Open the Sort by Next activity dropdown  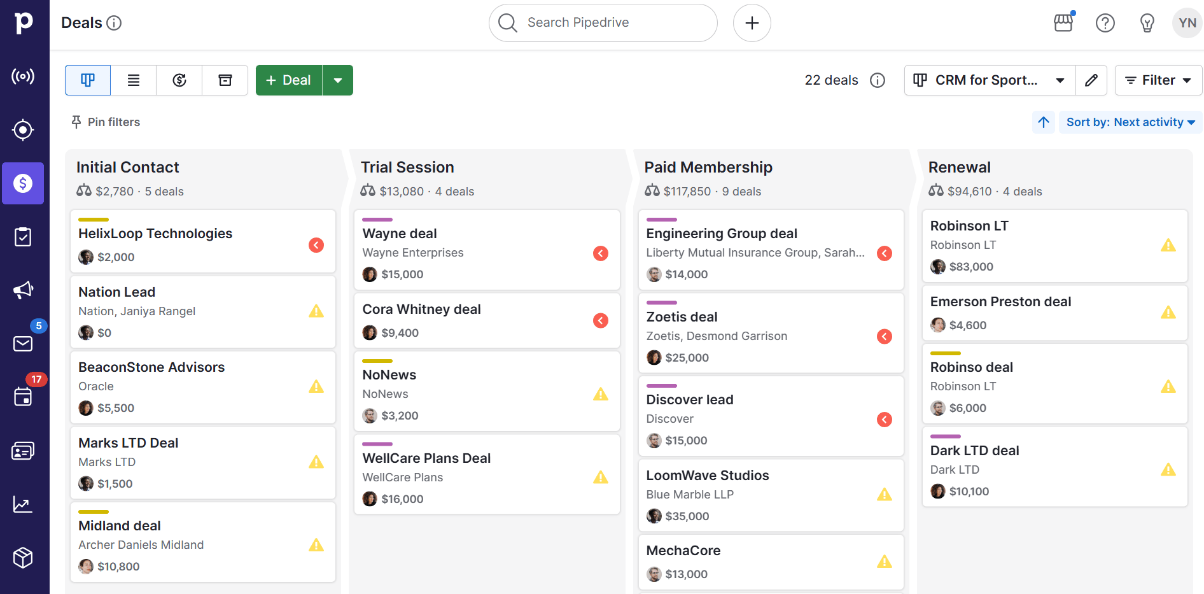tap(1130, 122)
